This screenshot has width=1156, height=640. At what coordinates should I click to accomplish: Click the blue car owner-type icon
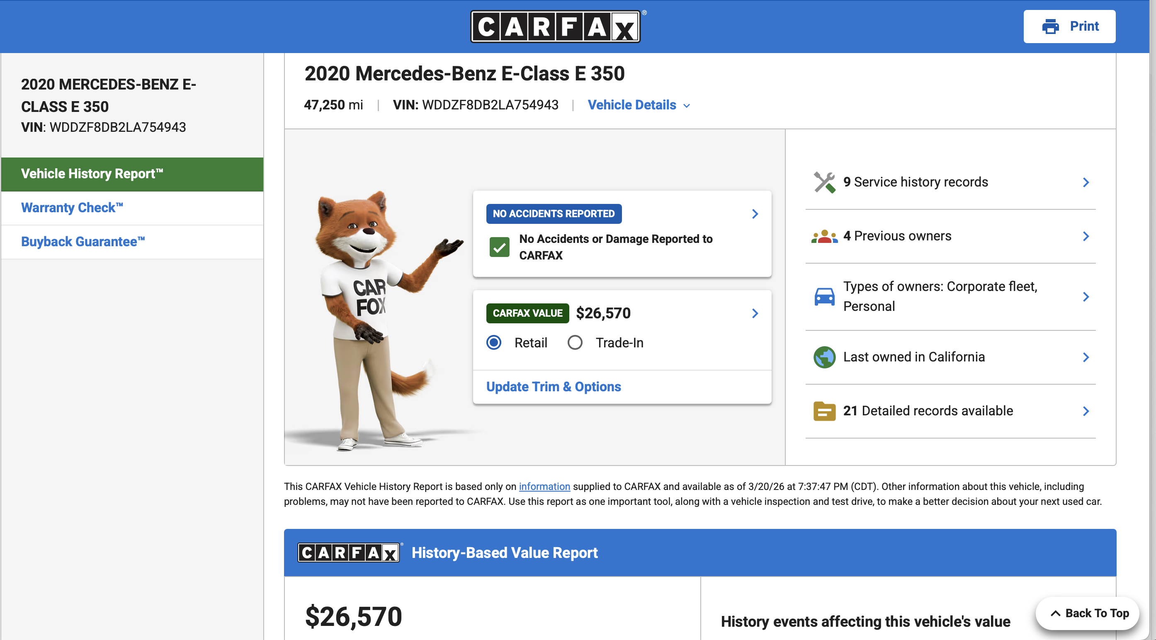824,296
